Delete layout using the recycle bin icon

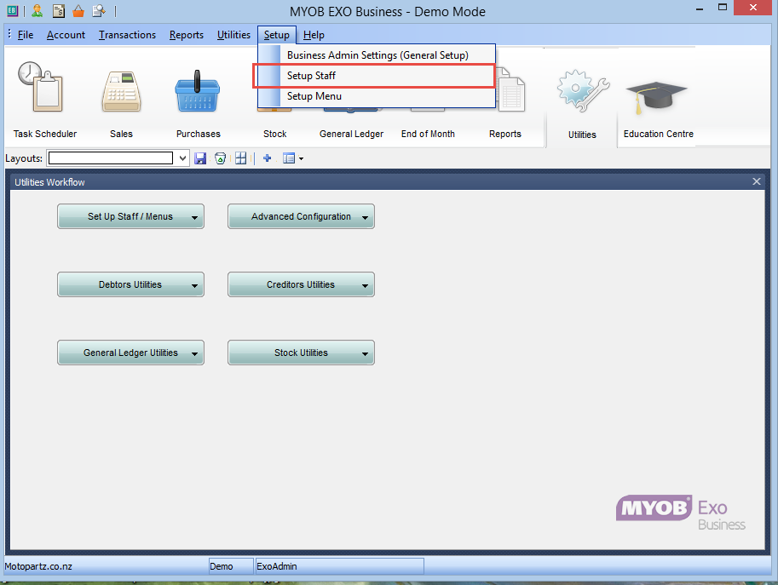[221, 158]
